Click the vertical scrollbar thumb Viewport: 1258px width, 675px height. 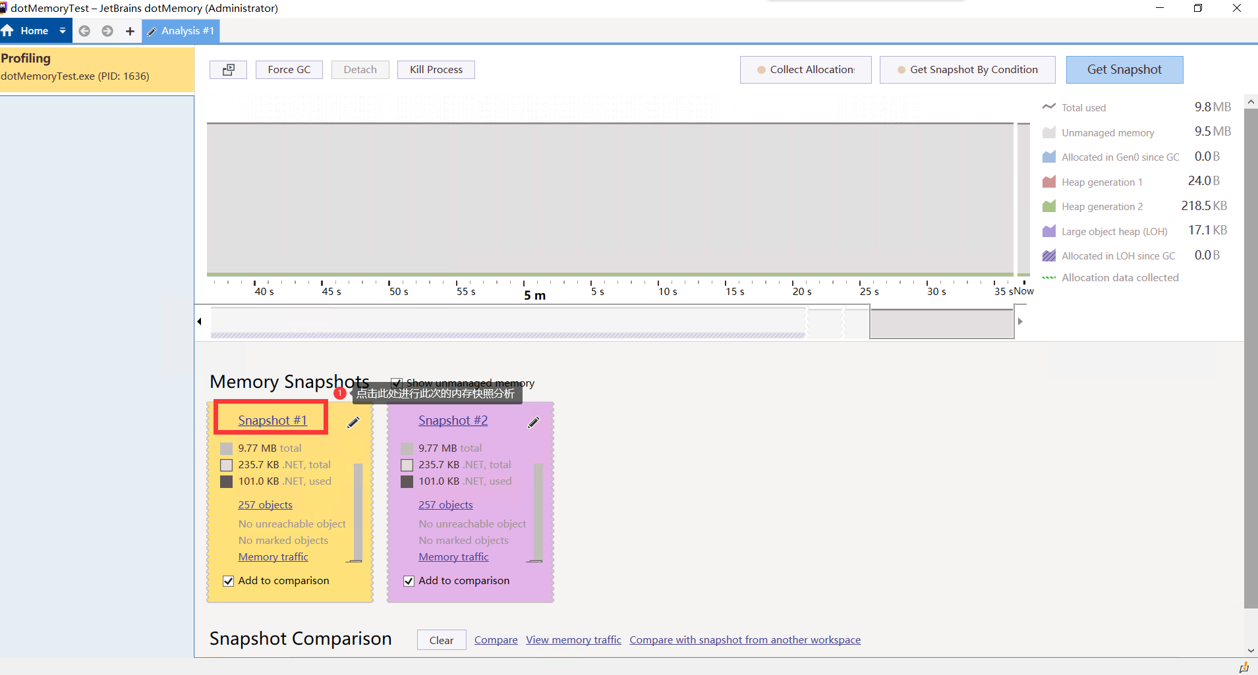[x=1251, y=359]
